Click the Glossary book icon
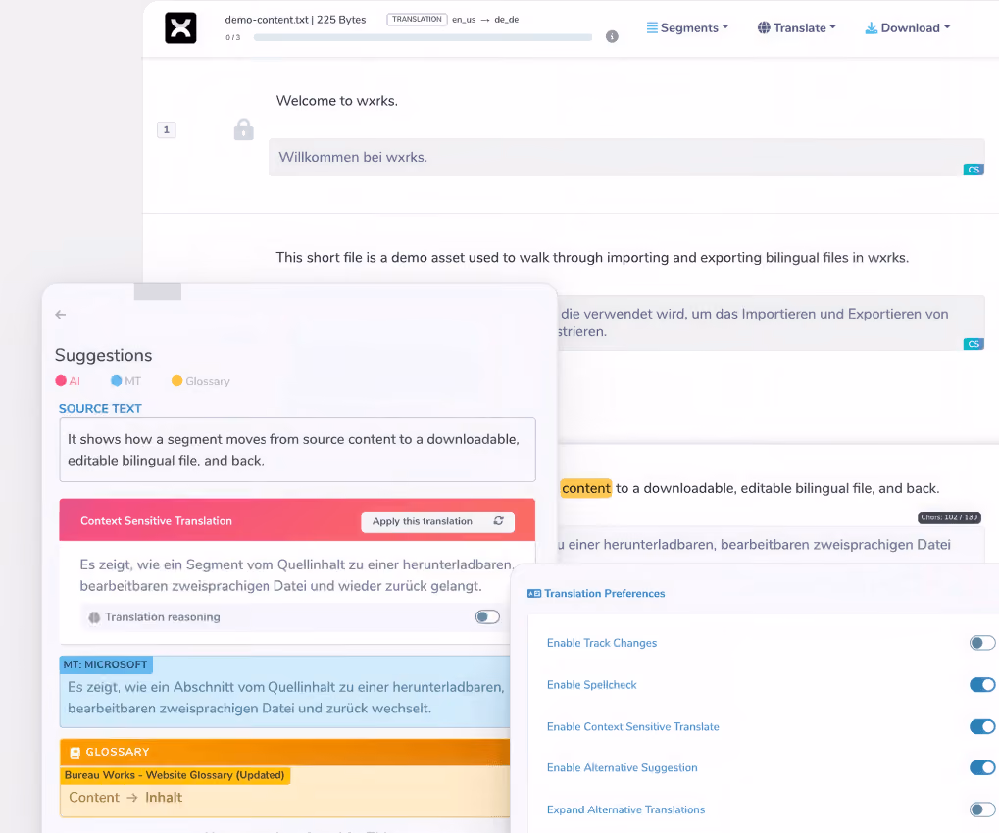Image resolution: width=999 pixels, height=833 pixels. 75,752
